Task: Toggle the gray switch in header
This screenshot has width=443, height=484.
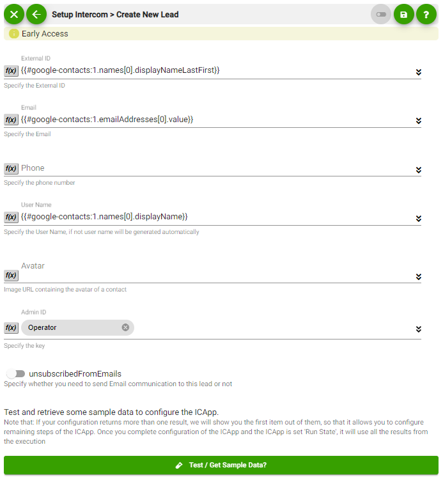Action: pos(381,14)
